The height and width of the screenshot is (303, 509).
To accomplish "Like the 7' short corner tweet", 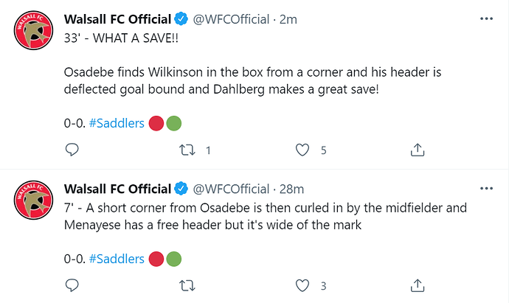I will tap(302, 285).
